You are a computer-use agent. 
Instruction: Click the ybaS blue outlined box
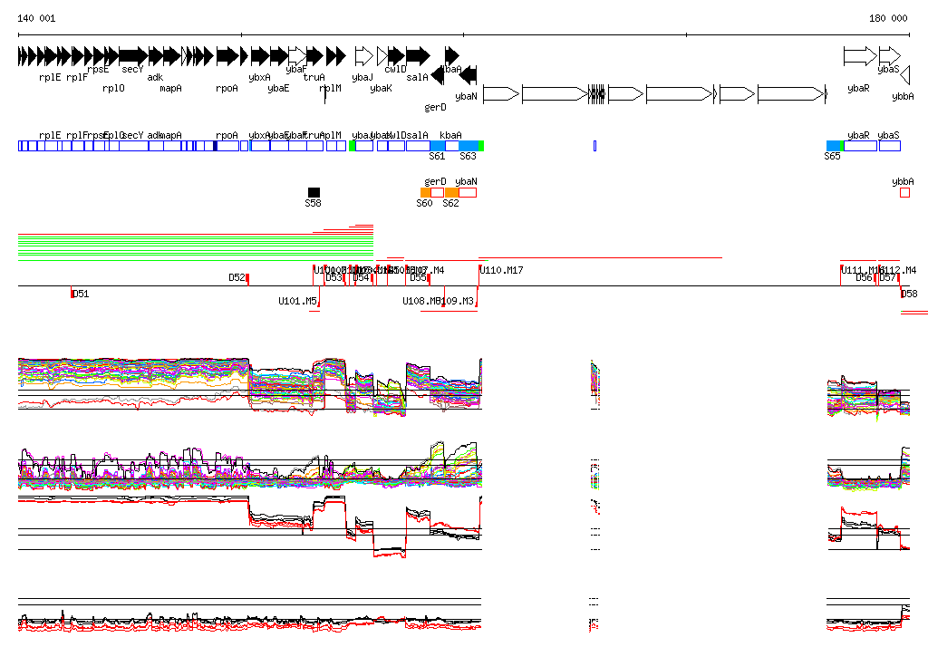[890, 146]
